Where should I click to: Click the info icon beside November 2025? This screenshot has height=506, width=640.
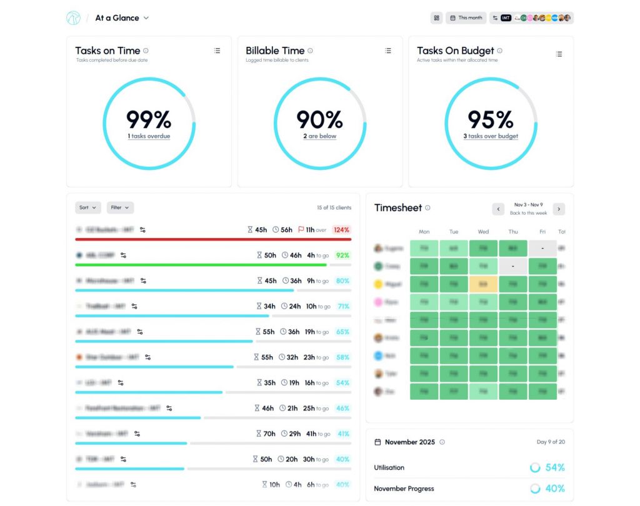pos(442,442)
